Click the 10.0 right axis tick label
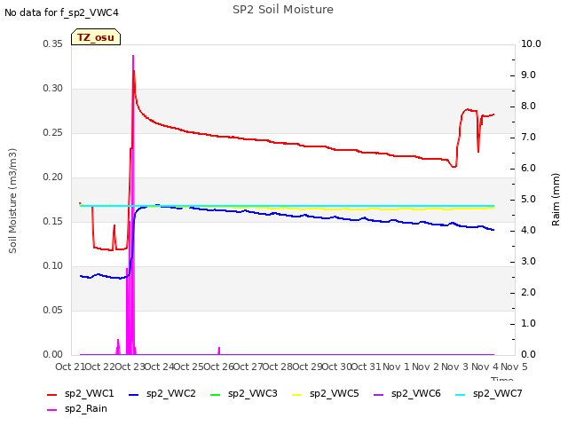Screen dimensions: 568x426 pos(531,43)
